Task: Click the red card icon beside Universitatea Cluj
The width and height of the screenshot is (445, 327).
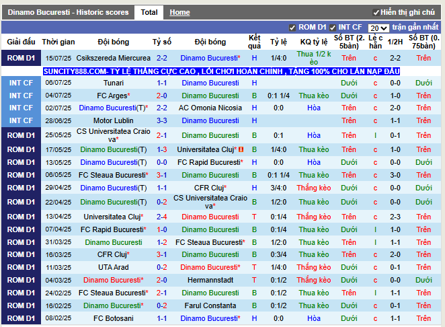Action: 241,149
